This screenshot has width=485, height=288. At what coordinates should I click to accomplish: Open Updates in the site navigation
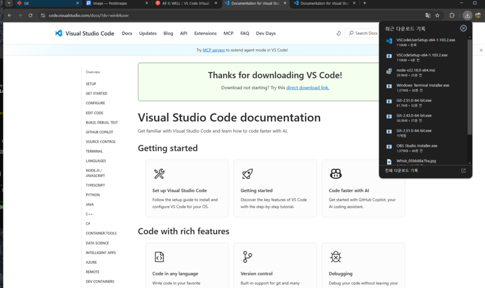pos(148,33)
